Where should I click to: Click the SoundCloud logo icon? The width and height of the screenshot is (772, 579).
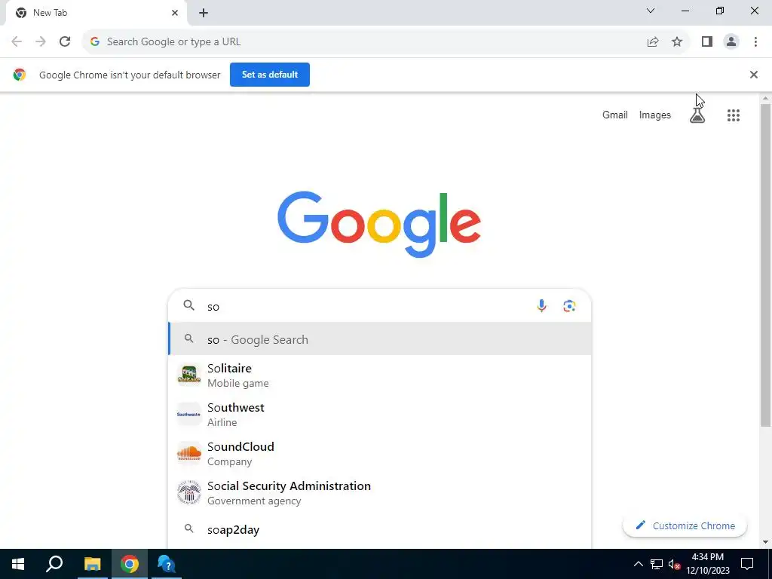(189, 453)
